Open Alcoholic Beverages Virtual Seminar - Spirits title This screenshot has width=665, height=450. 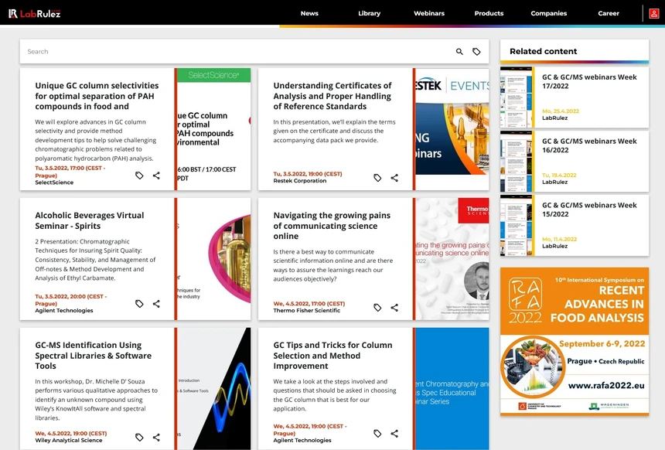90,220
